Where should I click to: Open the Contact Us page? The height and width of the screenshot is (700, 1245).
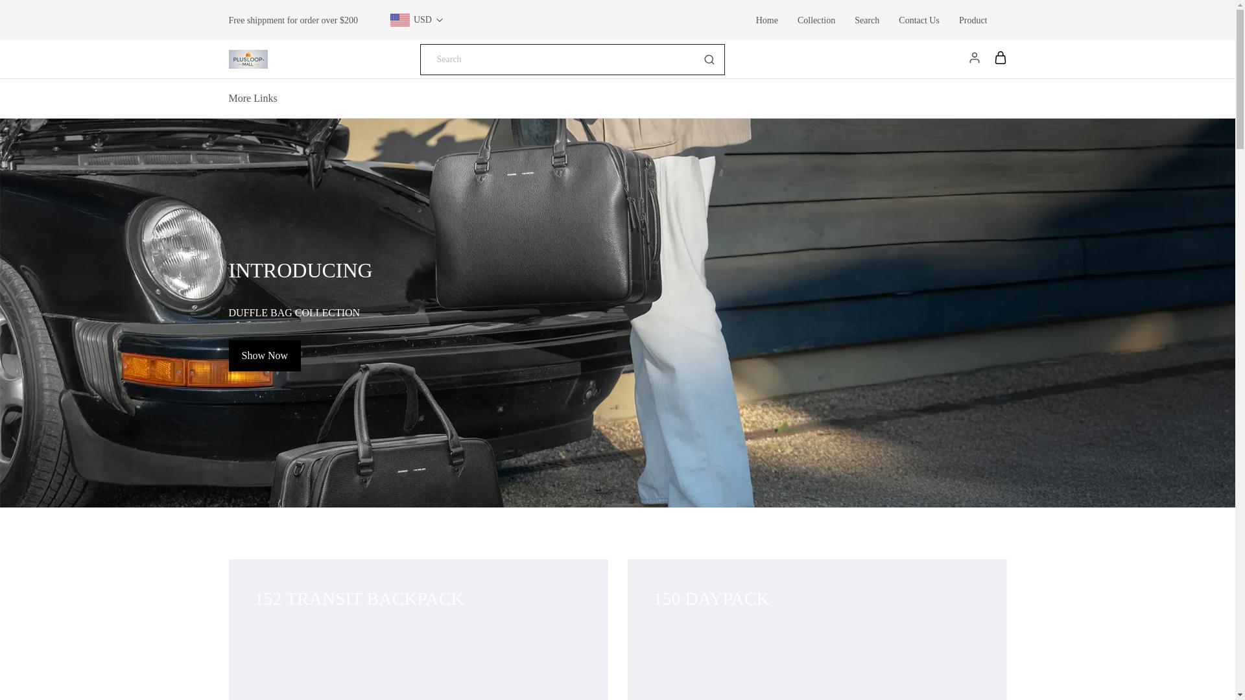coord(919,21)
